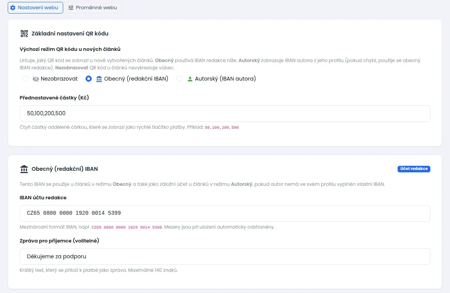The width and height of the screenshot is (450, 293).
Task: Click into the IBAN účtu redakce field
Action: point(225,214)
